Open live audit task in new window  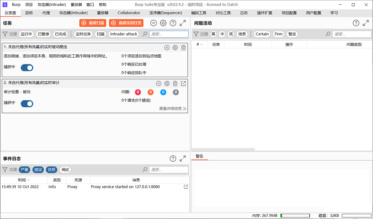(184, 84)
